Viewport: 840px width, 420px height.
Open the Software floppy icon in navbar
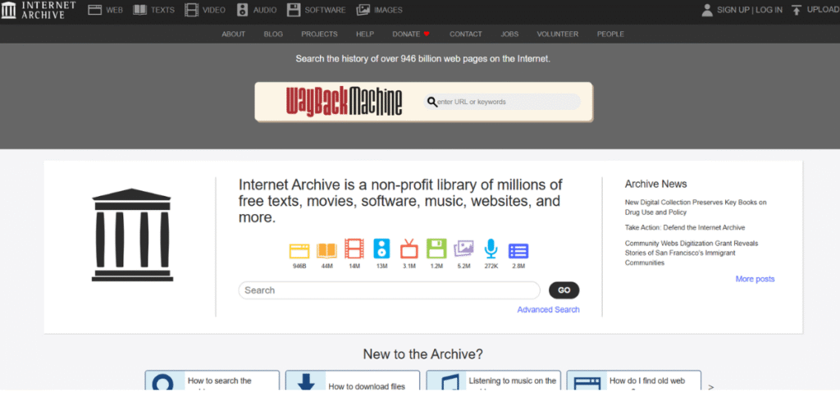tap(293, 10)
